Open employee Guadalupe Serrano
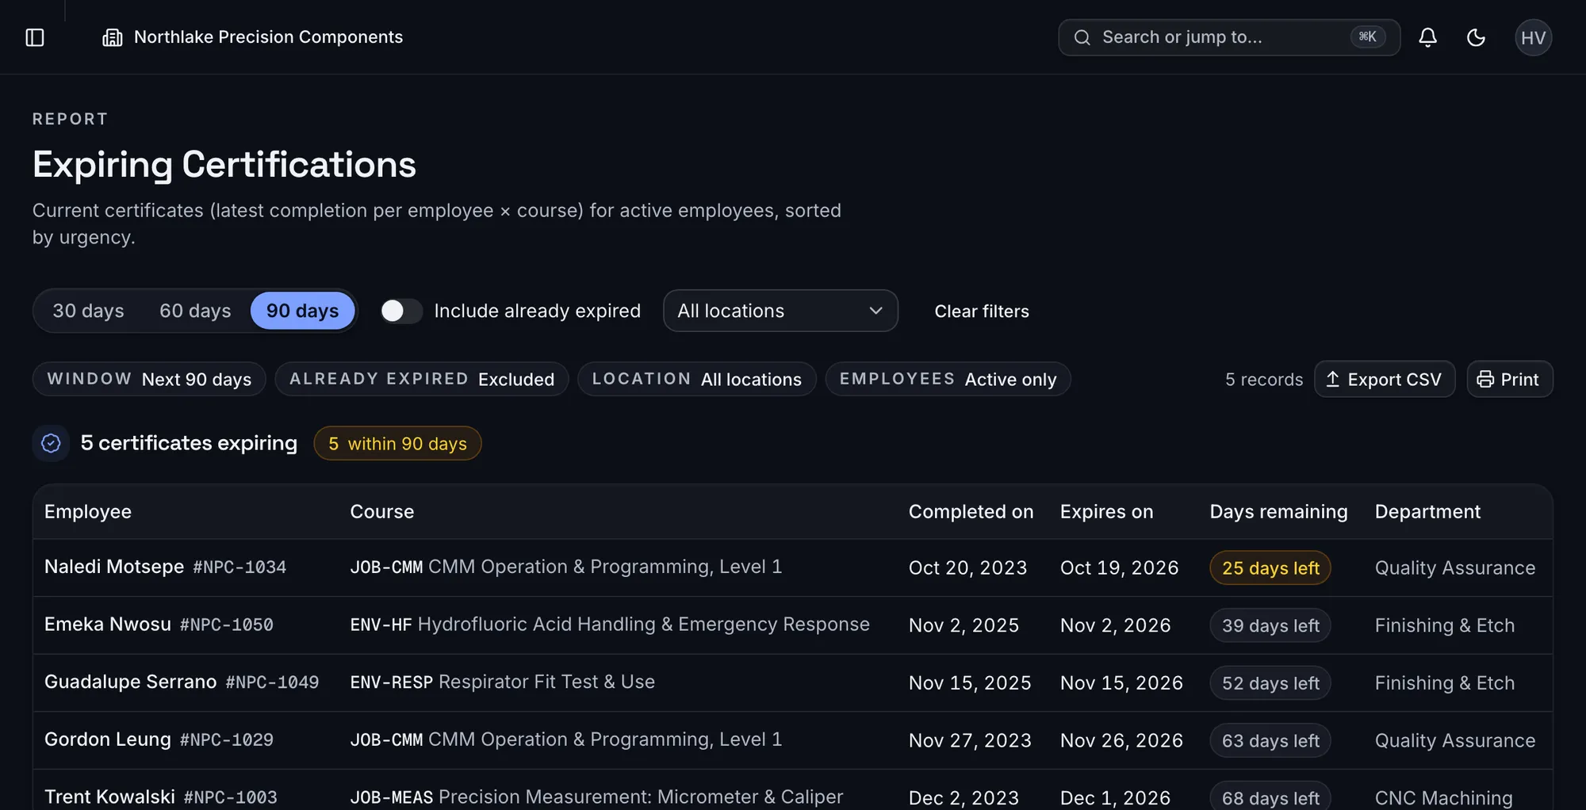The width and height of the screenshot is (1586, 810). coord(131,682)
